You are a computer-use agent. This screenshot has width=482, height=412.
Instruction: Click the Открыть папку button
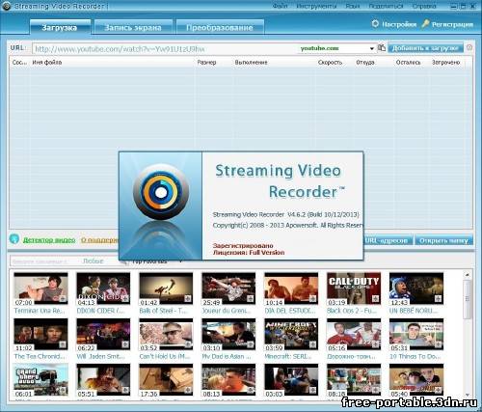(x=443, y=240)
